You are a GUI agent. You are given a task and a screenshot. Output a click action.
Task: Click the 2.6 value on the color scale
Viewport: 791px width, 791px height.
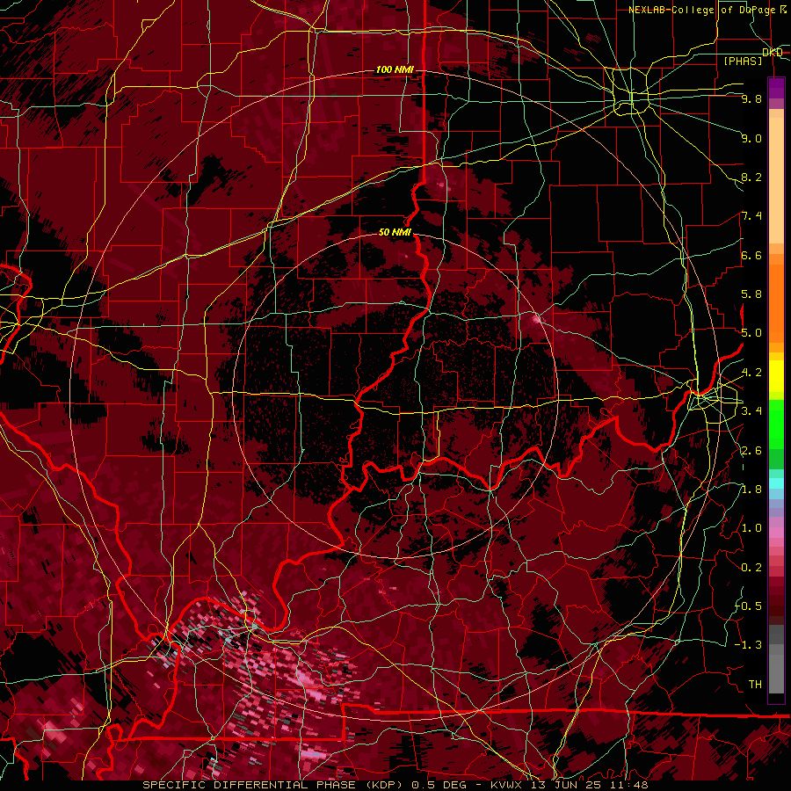click(751, 451)
